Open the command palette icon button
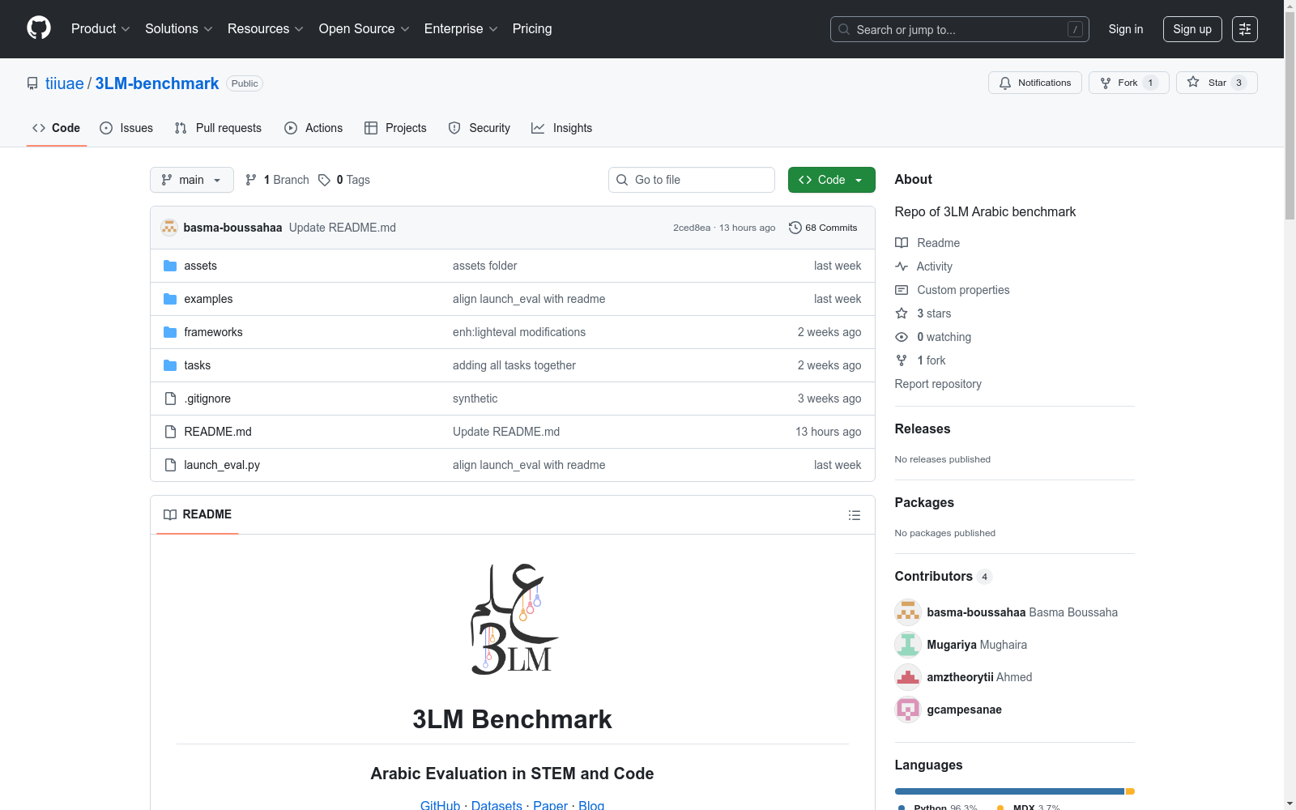1296x810 pixels. pyautogui.click(x=1245, y=29)
